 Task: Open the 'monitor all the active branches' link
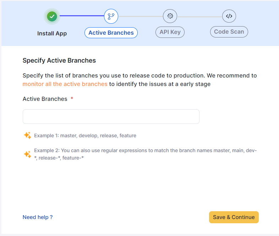click(x=65, y=84)
